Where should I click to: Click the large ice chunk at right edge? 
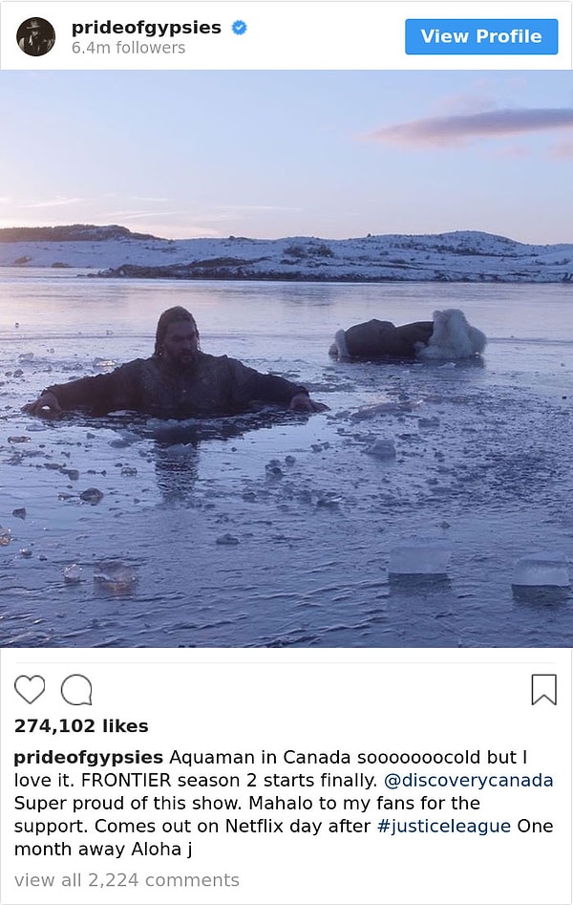pos(541,572)
